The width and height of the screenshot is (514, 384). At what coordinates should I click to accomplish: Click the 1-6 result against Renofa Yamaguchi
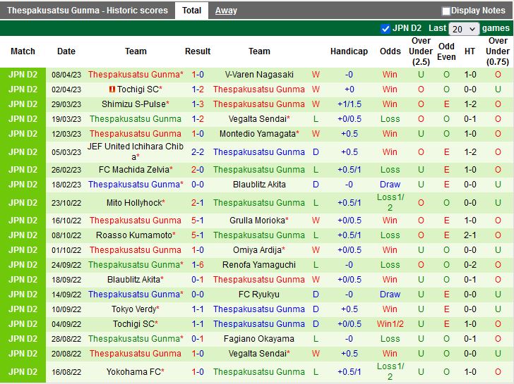coord(198,265)
